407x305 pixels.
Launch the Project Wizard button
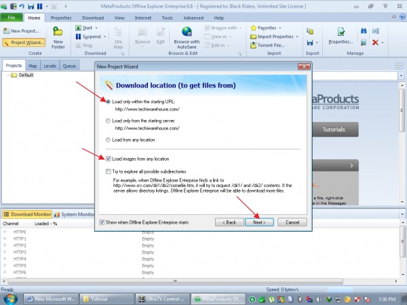click(24, 43)
